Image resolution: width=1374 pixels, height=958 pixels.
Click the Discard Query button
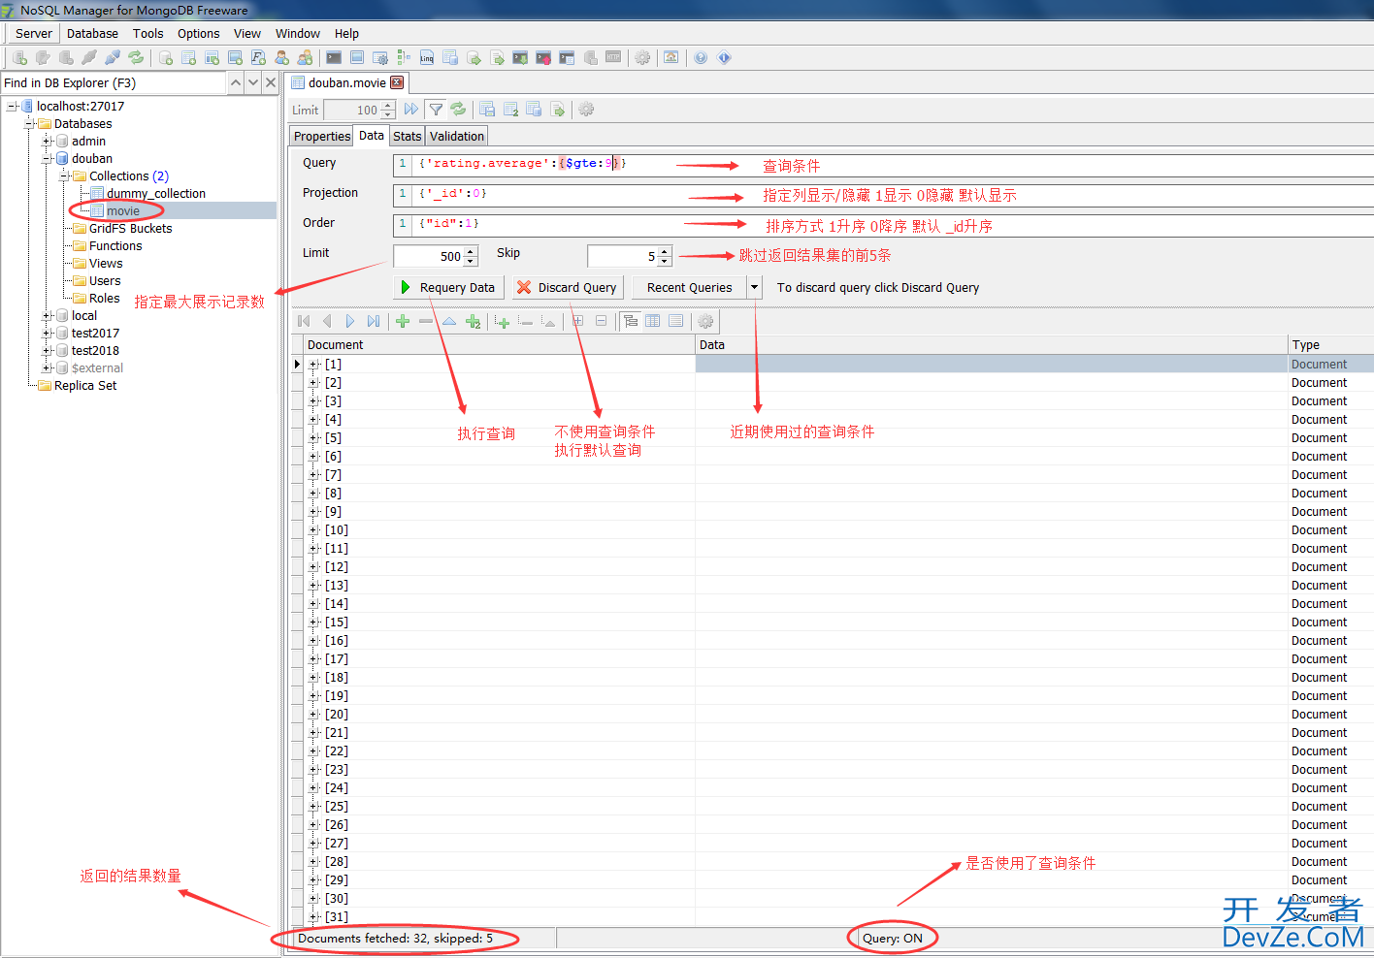pyautogui.click(x=568, y=288)
